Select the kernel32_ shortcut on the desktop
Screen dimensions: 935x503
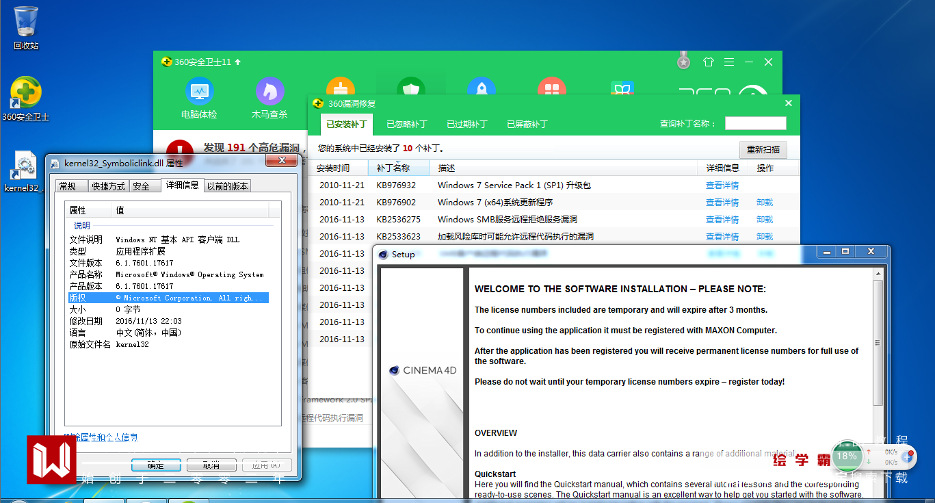pyautogui.click(x=25, y=171)
